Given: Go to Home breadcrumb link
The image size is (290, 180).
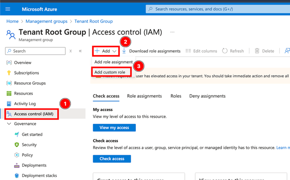Looking at the screenshot, I should pos(12,21).
